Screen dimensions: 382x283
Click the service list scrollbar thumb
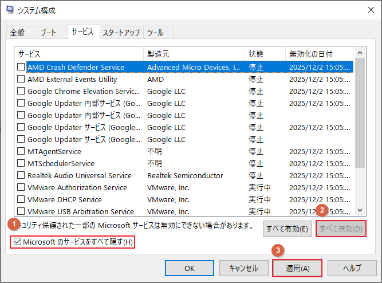coord(360,113)
